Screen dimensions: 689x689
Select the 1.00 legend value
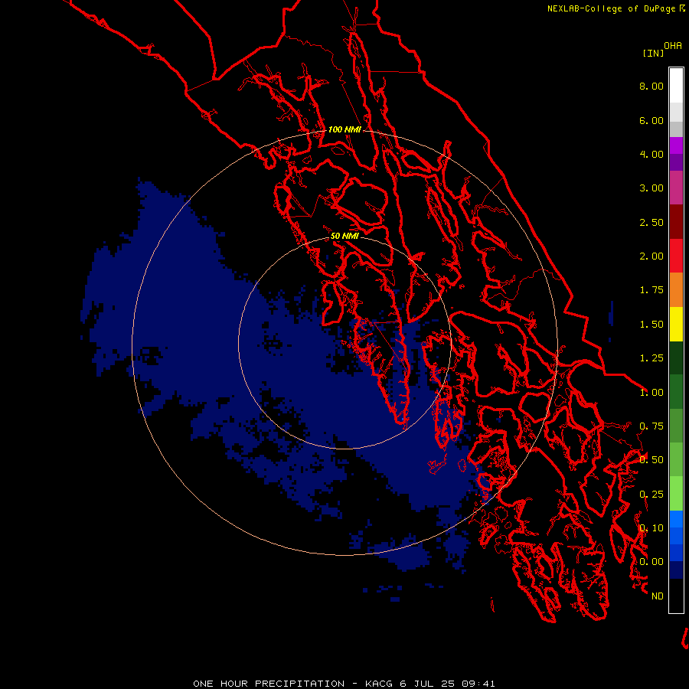(651, 393)
